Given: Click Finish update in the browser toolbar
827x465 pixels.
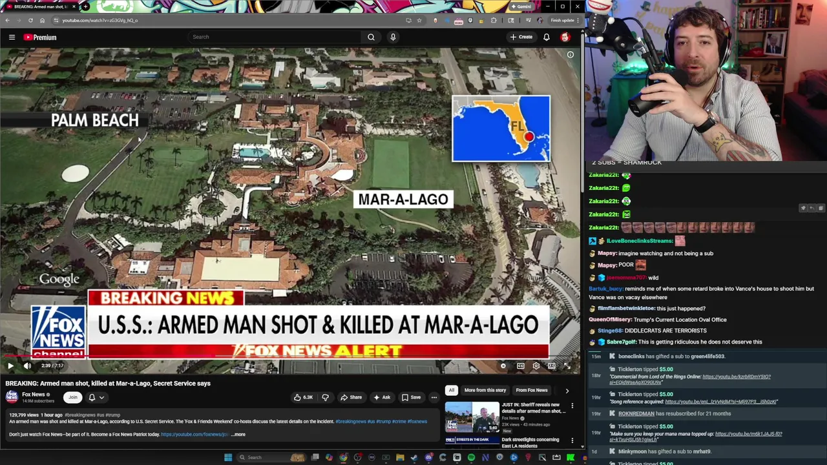Looking at the screenshot, I should pyautogui.click(x=561, y=20).
